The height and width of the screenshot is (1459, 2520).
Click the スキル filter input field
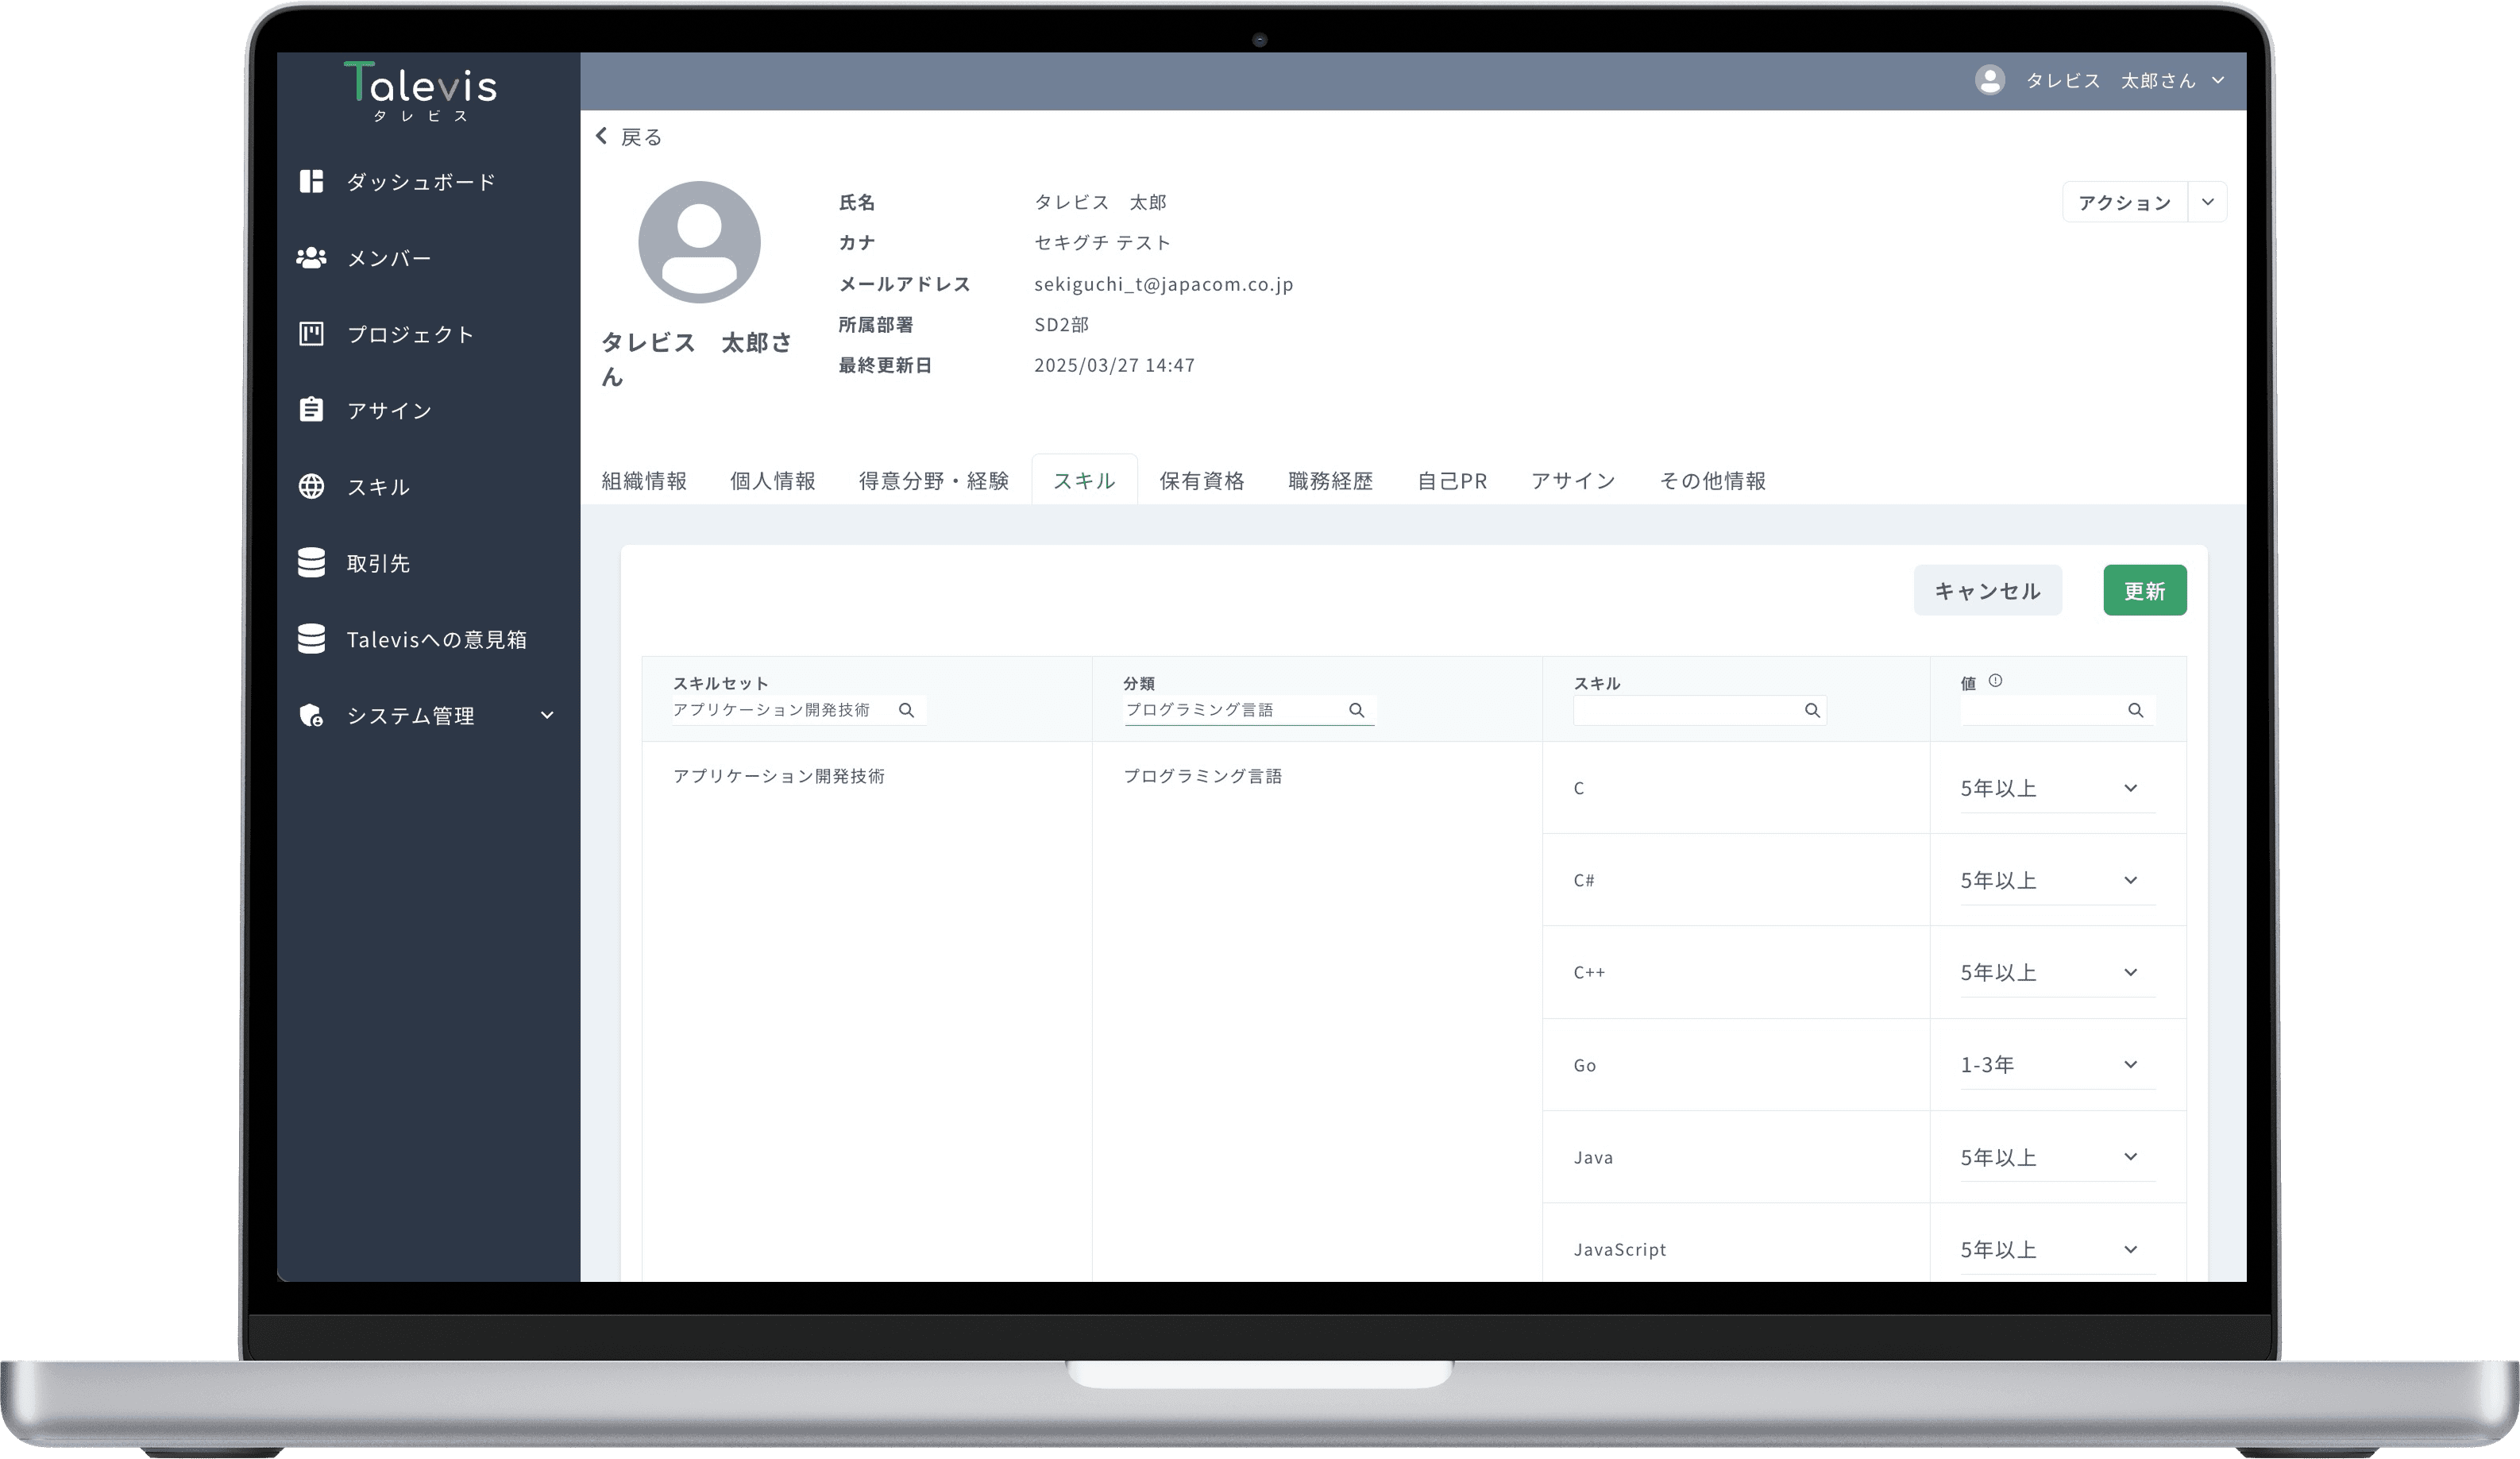click(1700, 710)
